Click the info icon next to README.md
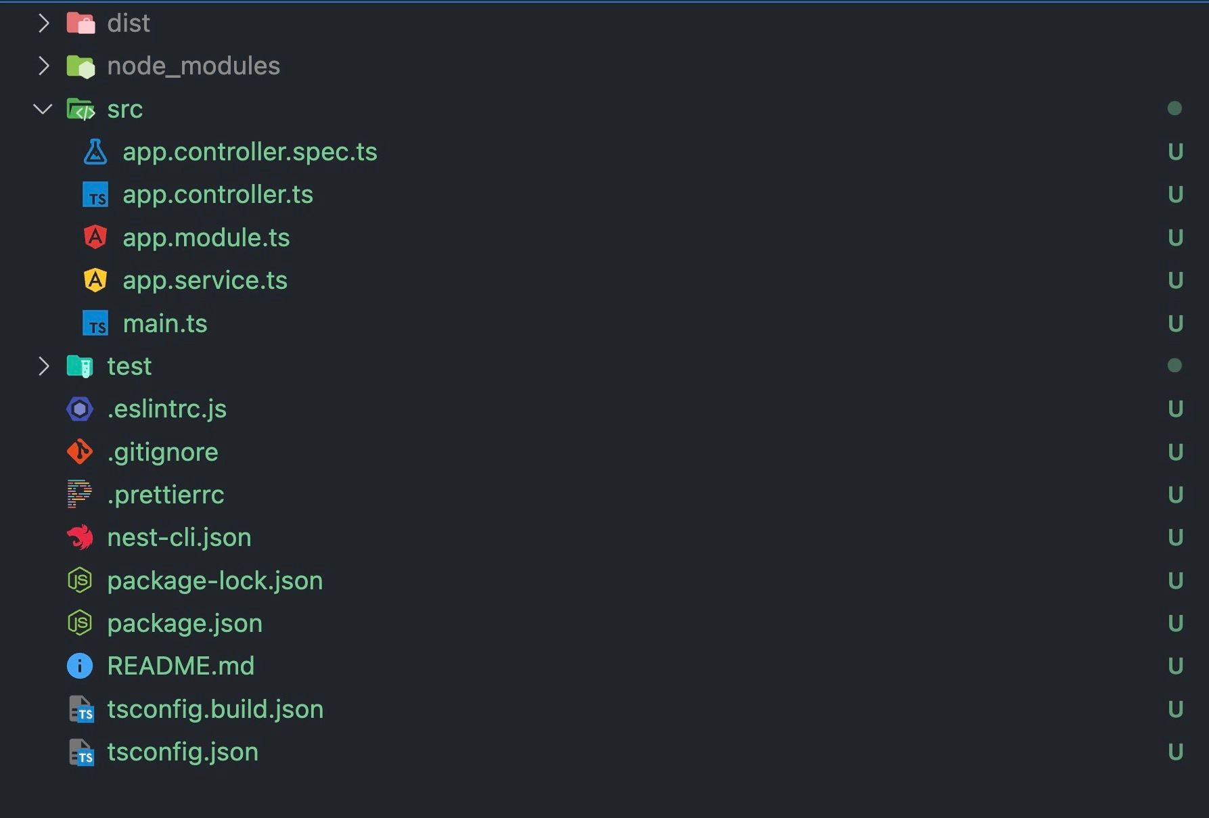1209x818 pixels. 79,666
